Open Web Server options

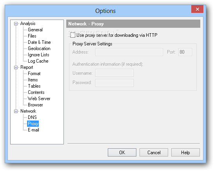tap(39, 99)
